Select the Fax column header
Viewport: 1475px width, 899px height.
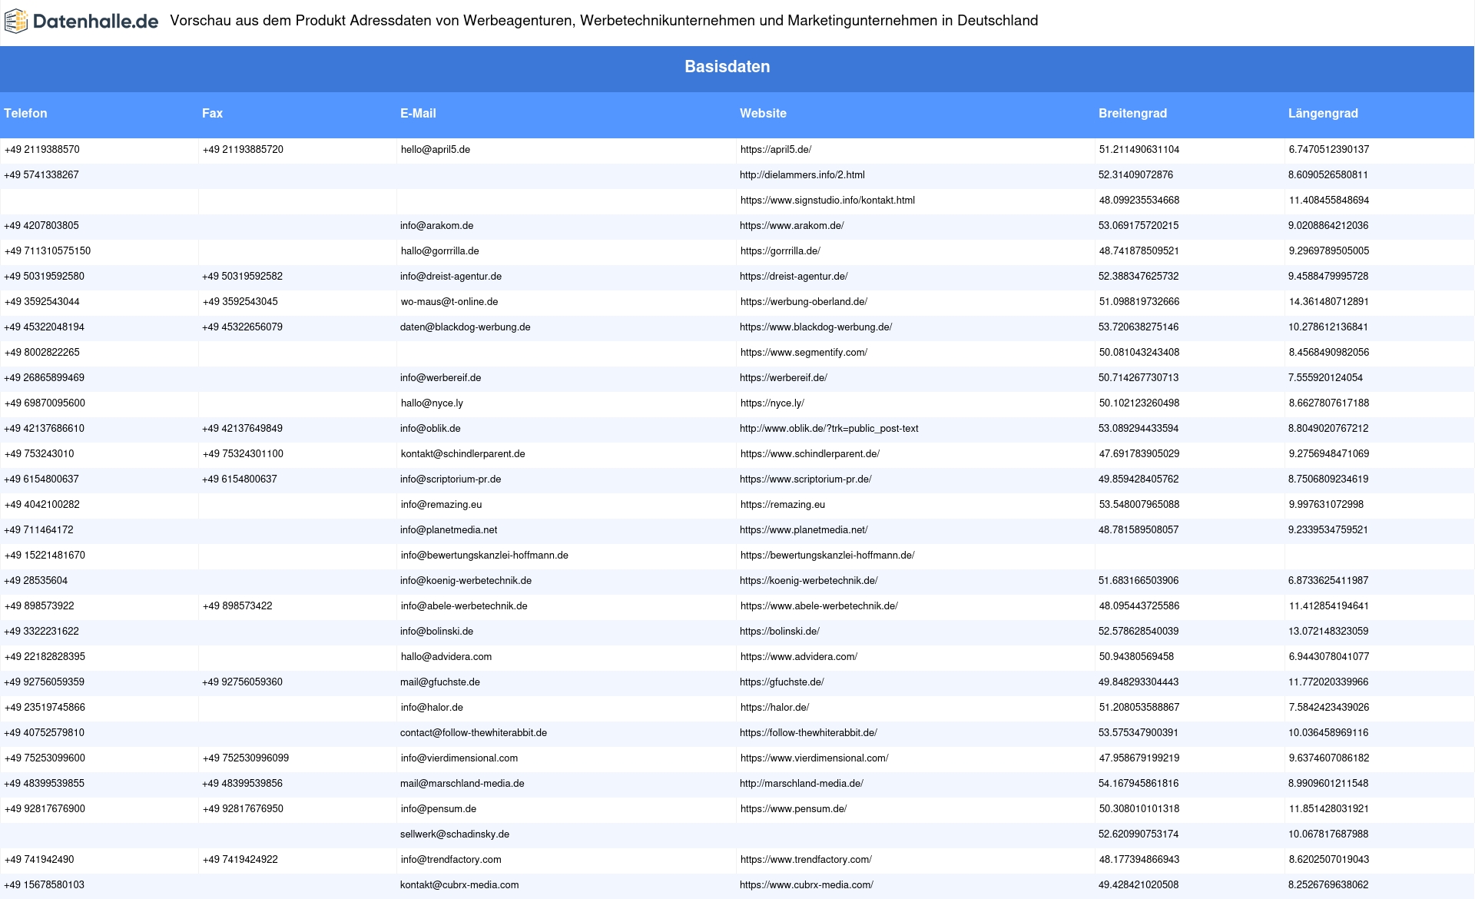[x=212, y=113]
